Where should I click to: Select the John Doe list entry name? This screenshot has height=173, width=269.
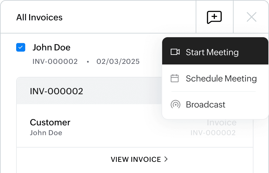tap(52, 47)
